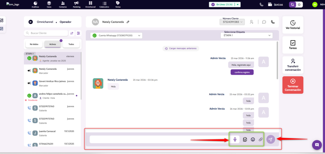The image size is (325, 154).
Task: Click the back arrow beside Omnichannel
Action: (x=31, y=22)
